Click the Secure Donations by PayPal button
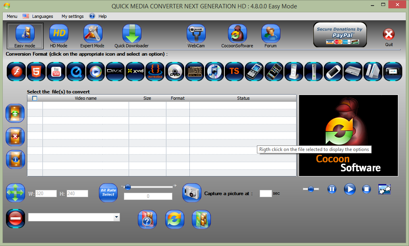The image size is (409, 246). pyautogui.click(x=340, y=35)
